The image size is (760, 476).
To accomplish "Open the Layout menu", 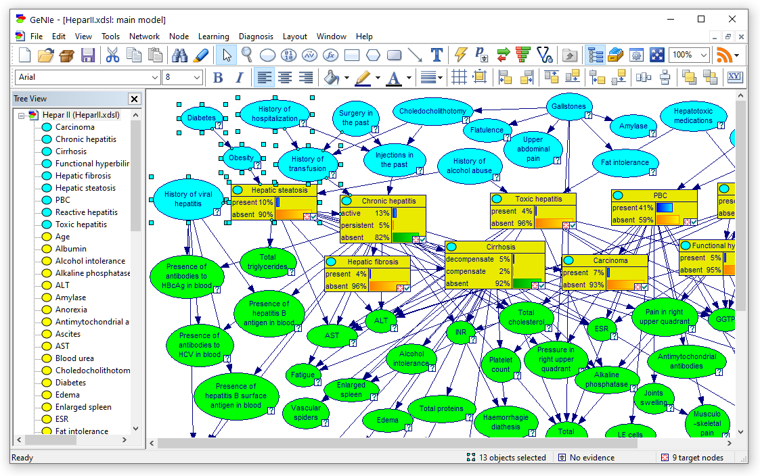I will [294, 37].
